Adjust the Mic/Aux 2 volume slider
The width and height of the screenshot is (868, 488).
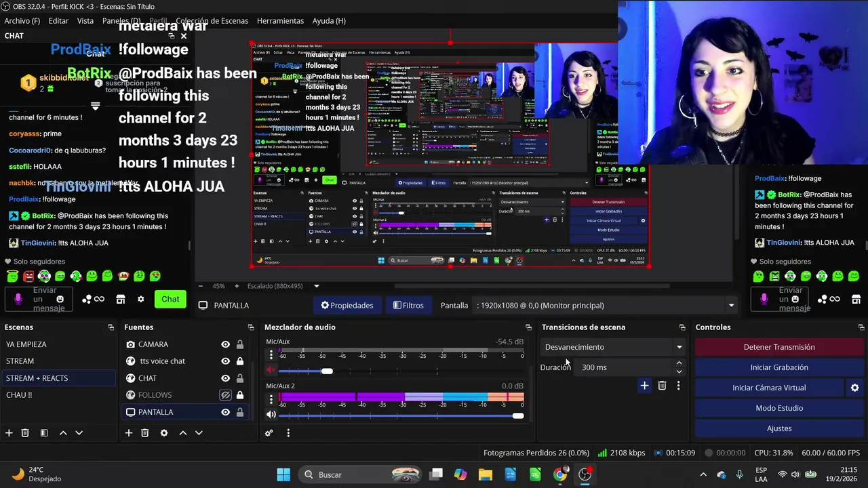[x=518, y=415]
